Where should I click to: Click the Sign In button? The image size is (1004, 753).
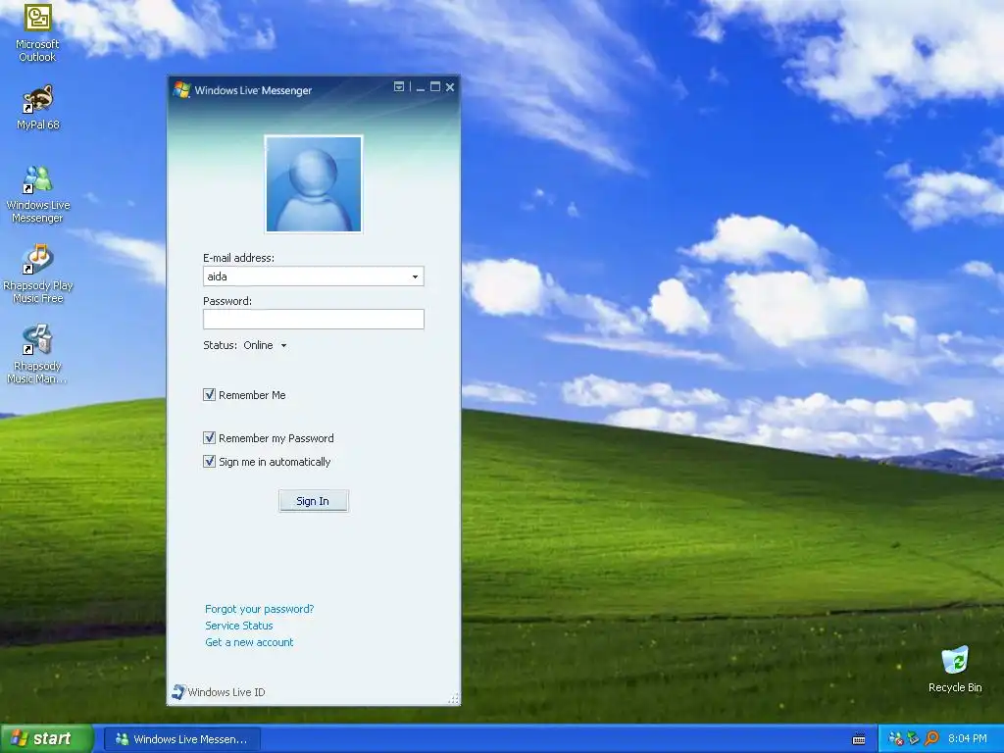tap(314, 501)
